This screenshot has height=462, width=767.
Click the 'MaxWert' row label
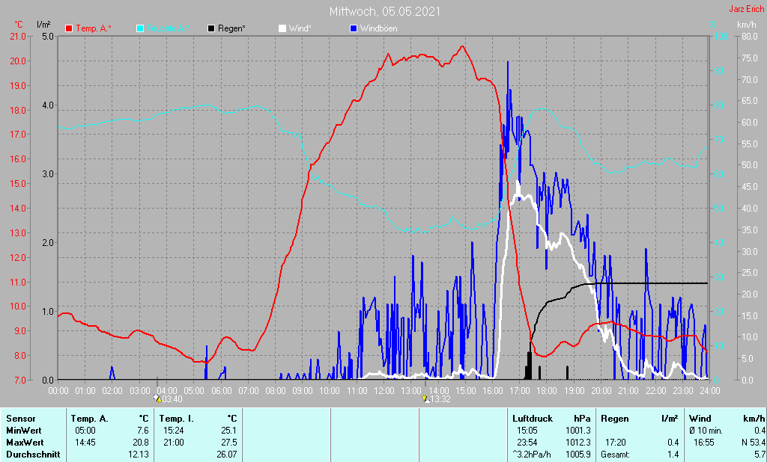point(25,443)
